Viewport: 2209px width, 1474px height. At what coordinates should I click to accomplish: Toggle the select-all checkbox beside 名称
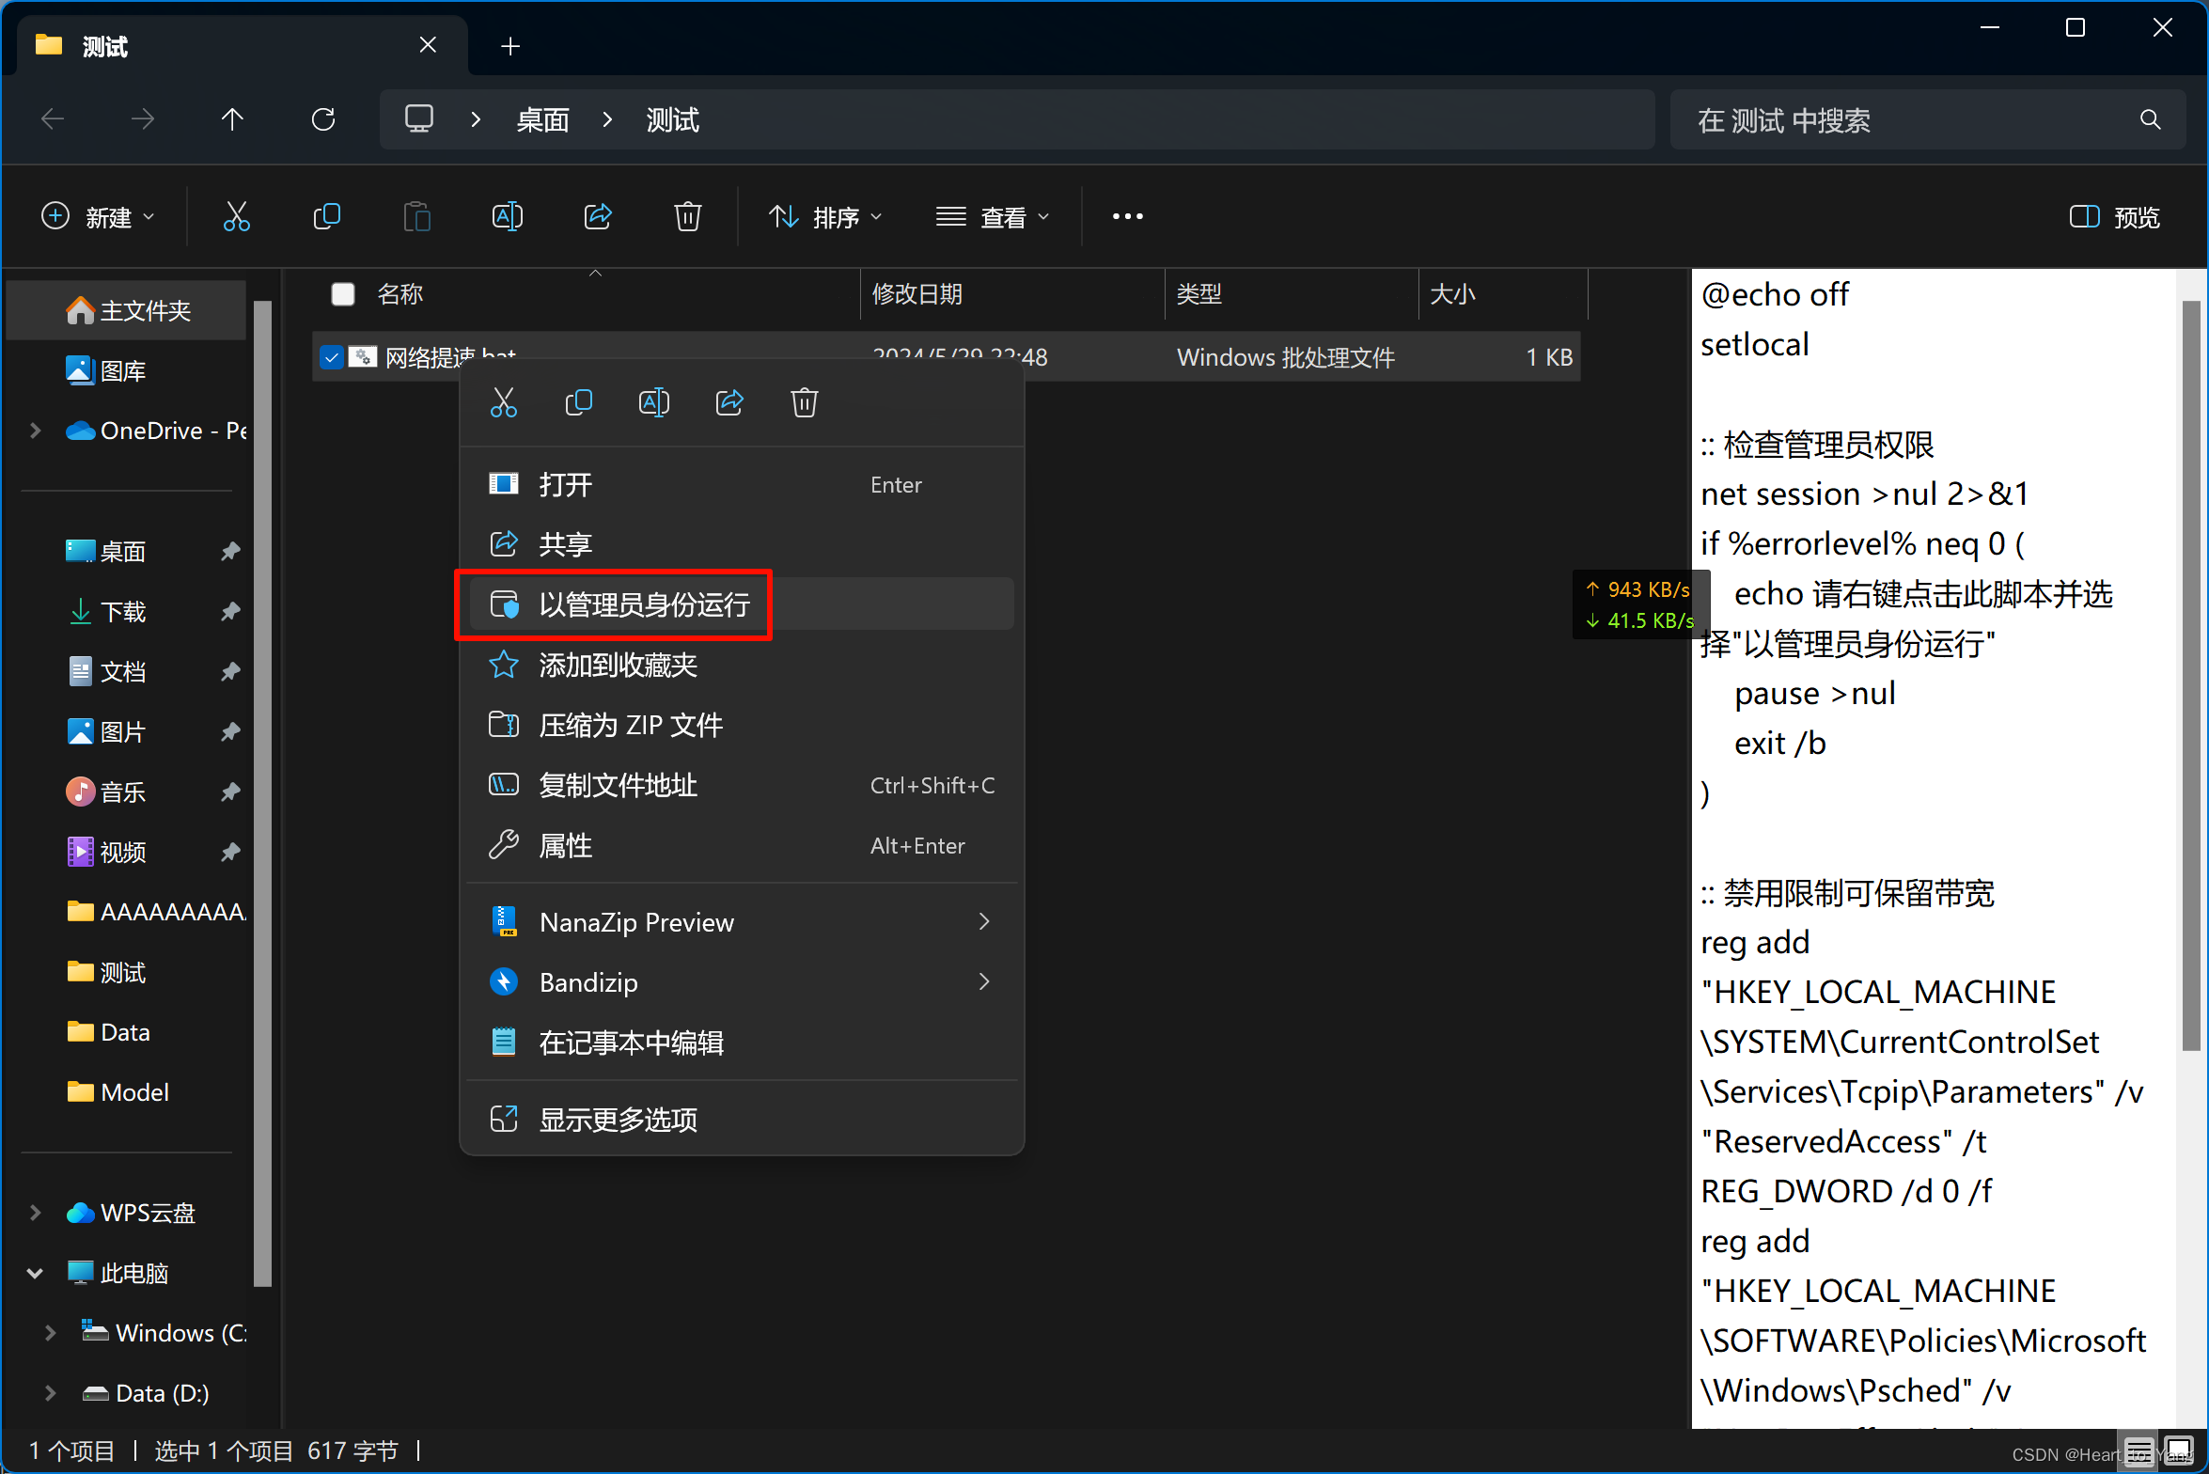(x=343, y=294)
